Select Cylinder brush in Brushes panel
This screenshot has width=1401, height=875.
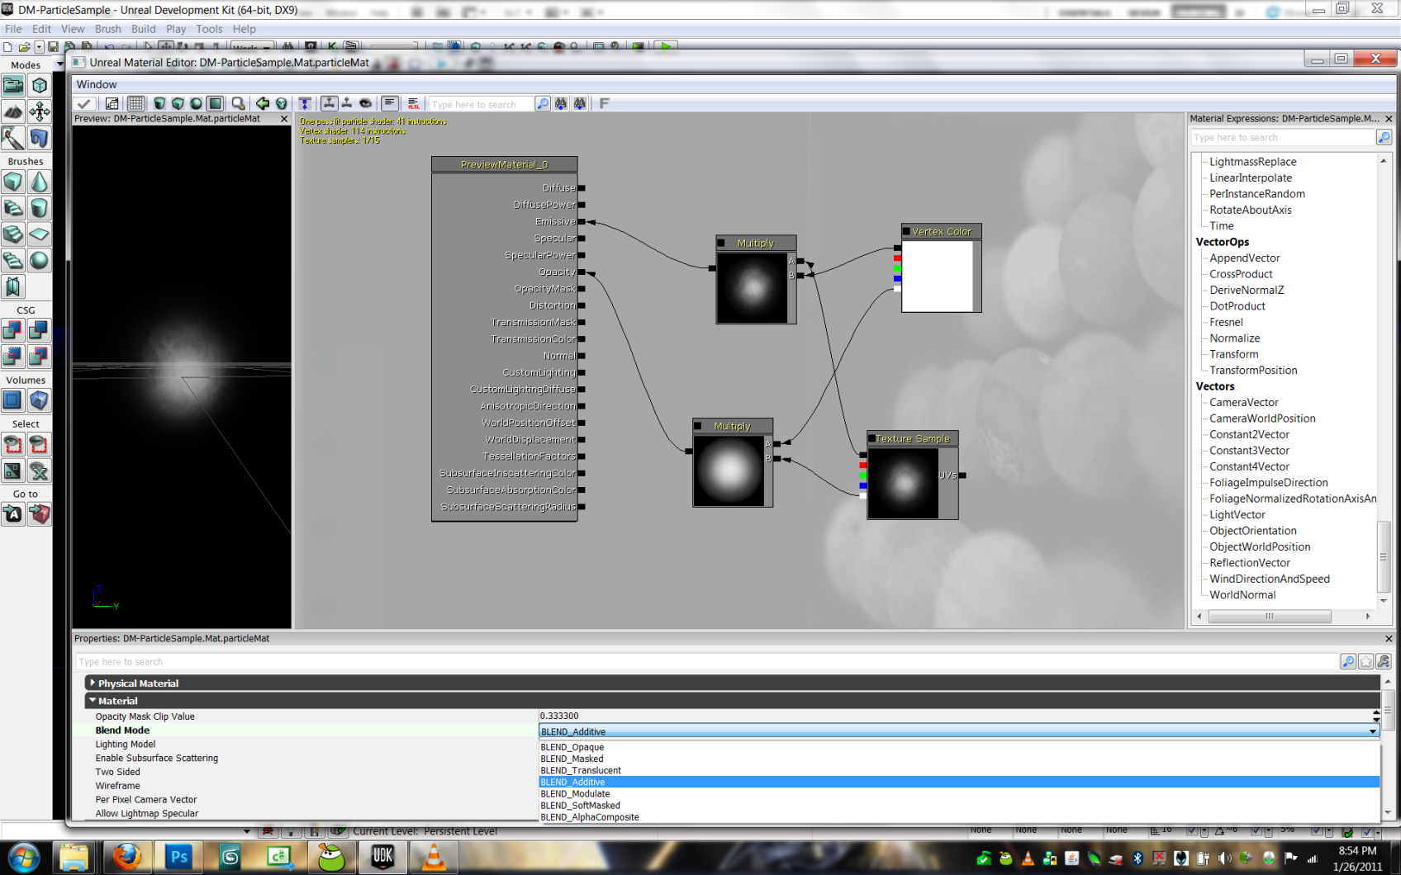click(x=39, y=208)
